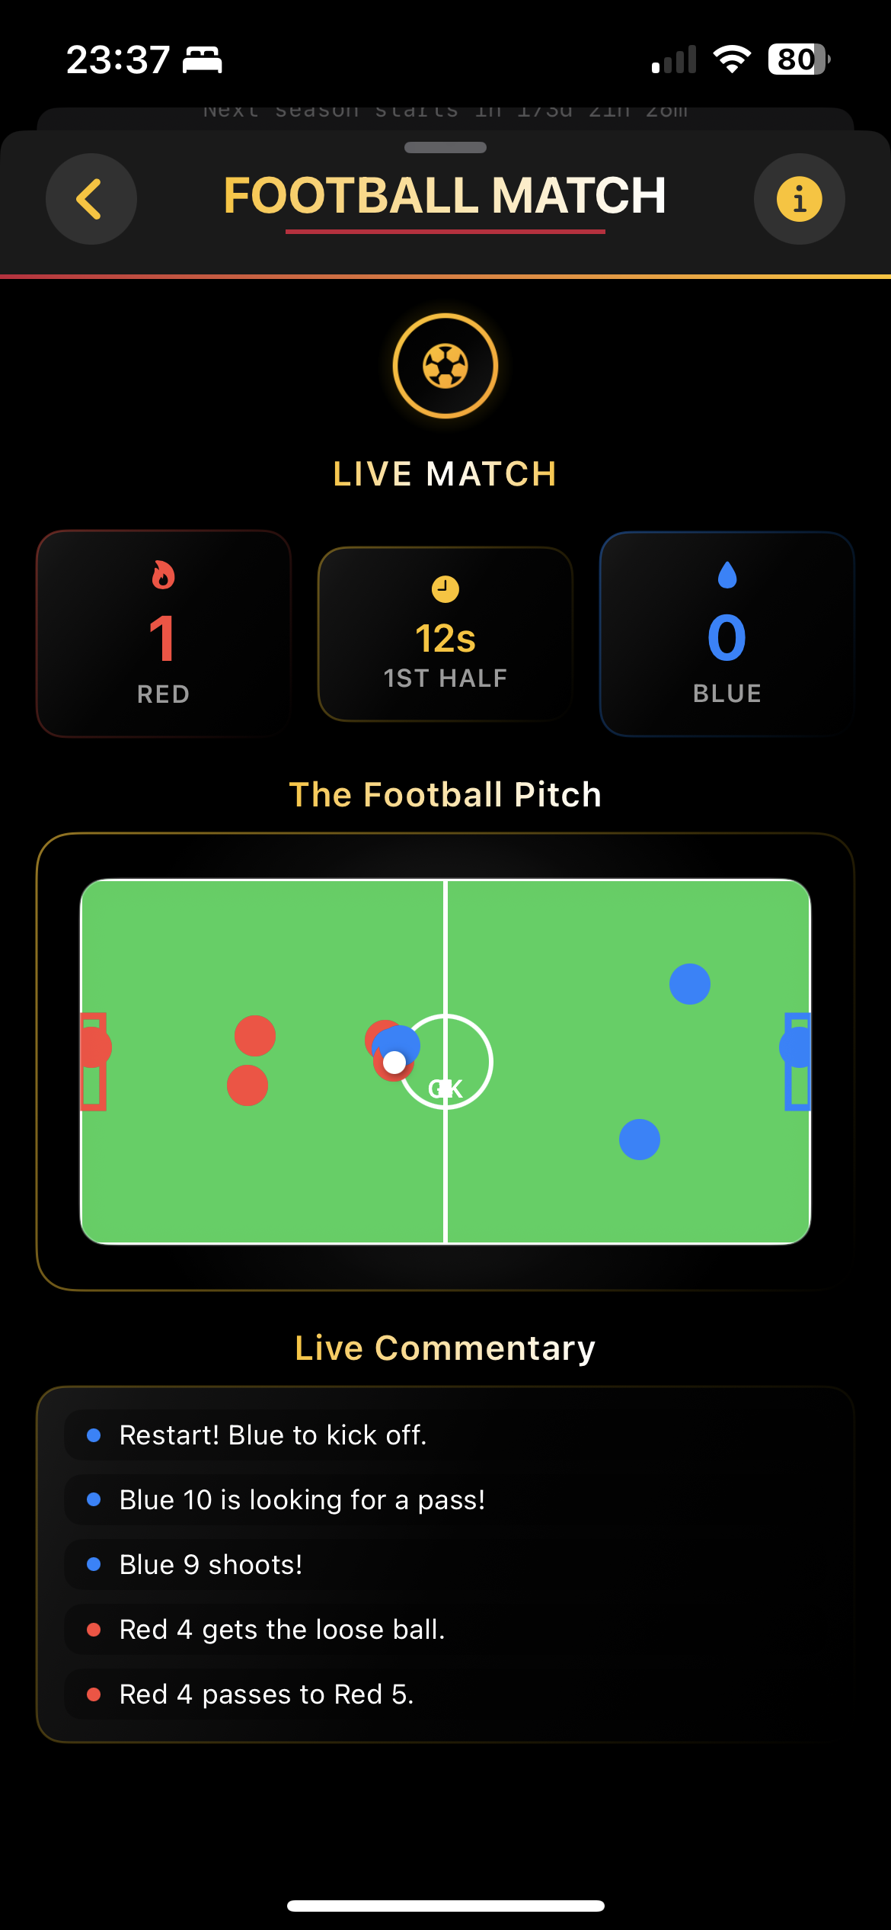Select the RED team score card
The image size is (891, 1930).
tap(164, 633)
